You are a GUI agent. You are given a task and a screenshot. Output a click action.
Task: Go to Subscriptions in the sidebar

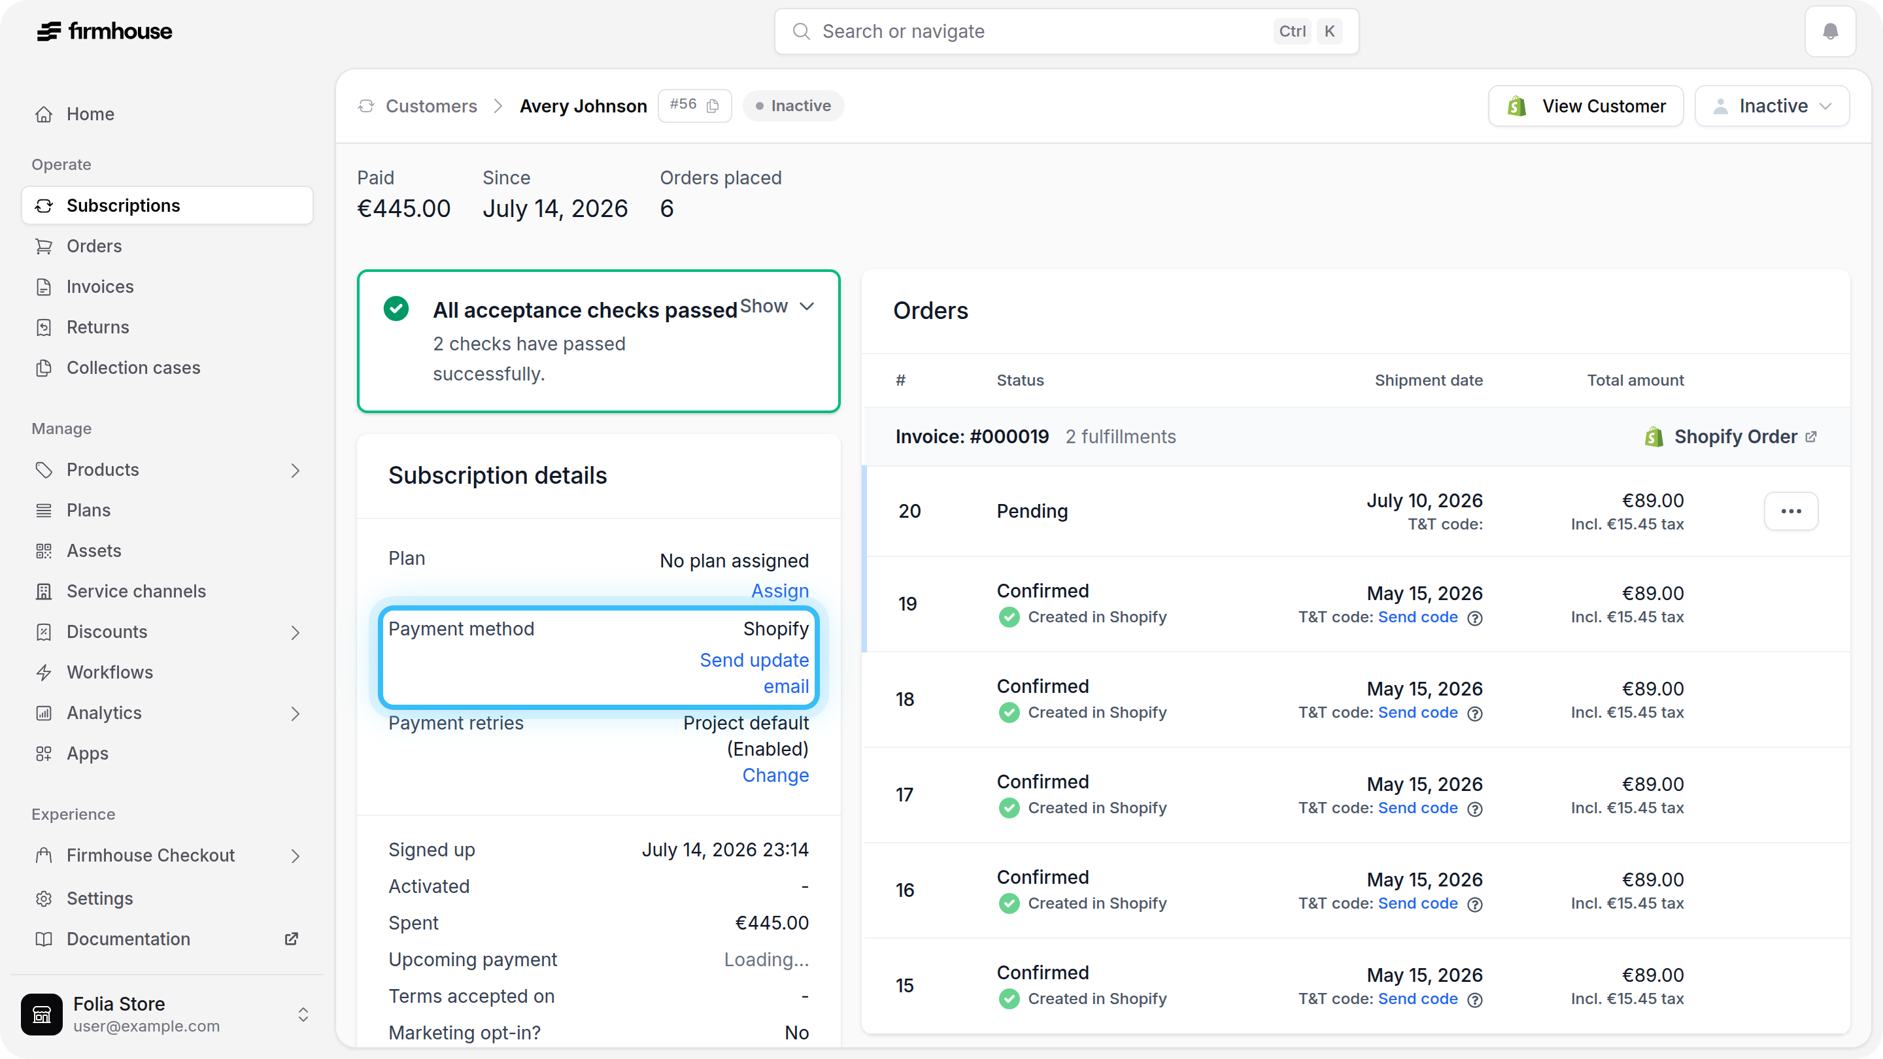point(167,205)
